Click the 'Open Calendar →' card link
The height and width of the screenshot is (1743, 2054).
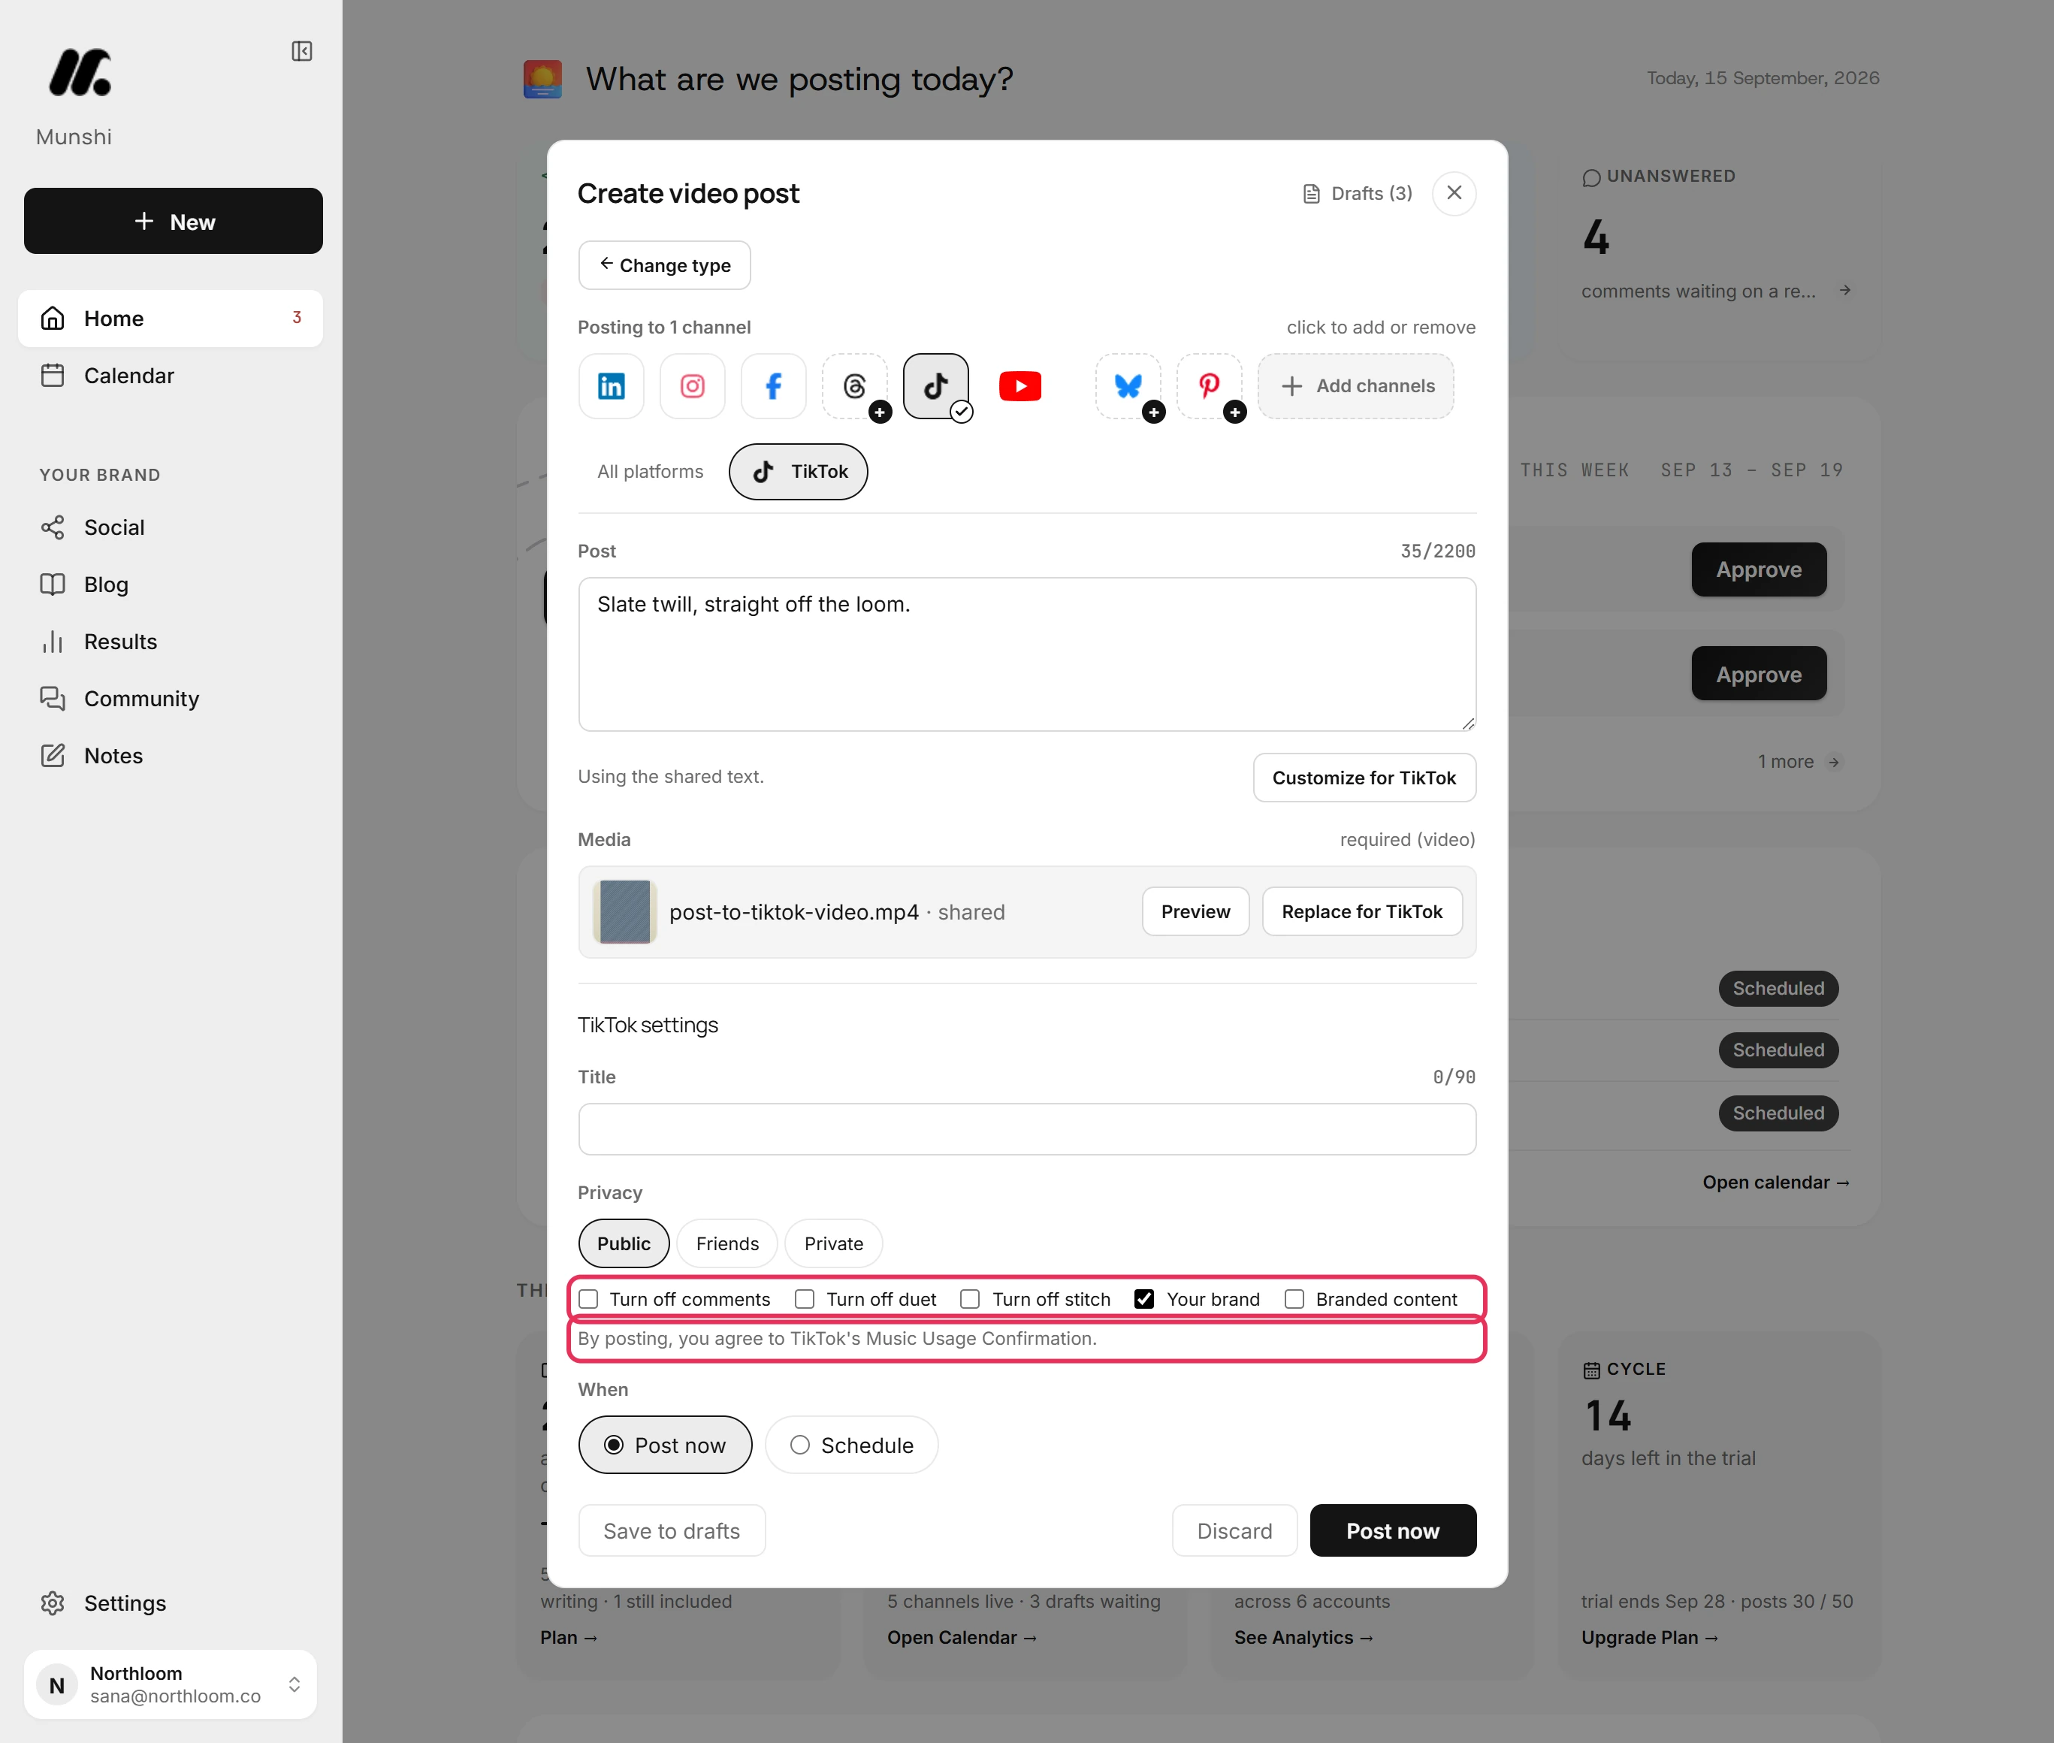(962, 1637)
